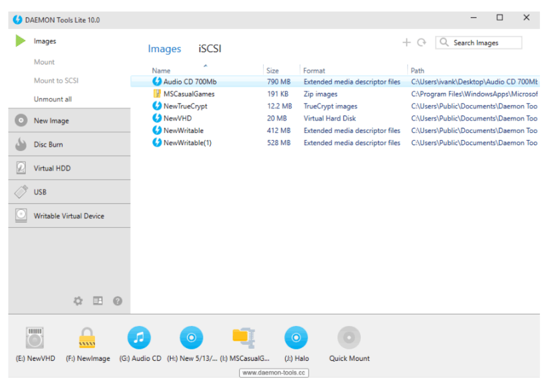Close the DAEMON Tools window
Viewport: 551px width, 381px height.
click(x=526, y=17)
